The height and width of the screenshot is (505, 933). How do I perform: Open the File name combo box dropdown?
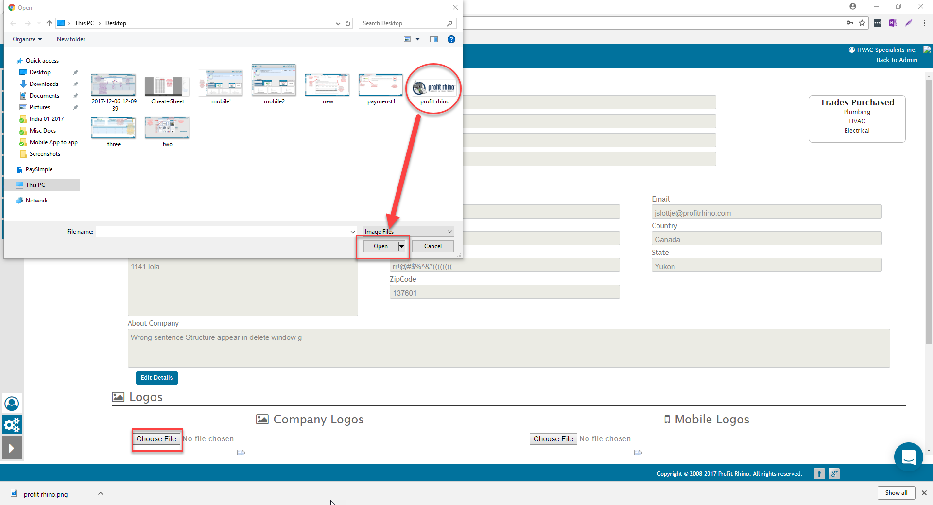click(x=353, y=232)
